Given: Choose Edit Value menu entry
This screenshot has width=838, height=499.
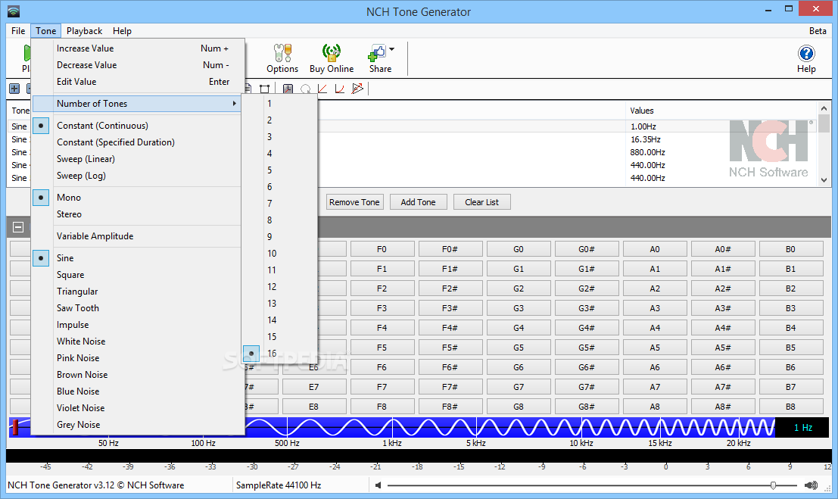Looking at the screenshot, I should [136, 81].
